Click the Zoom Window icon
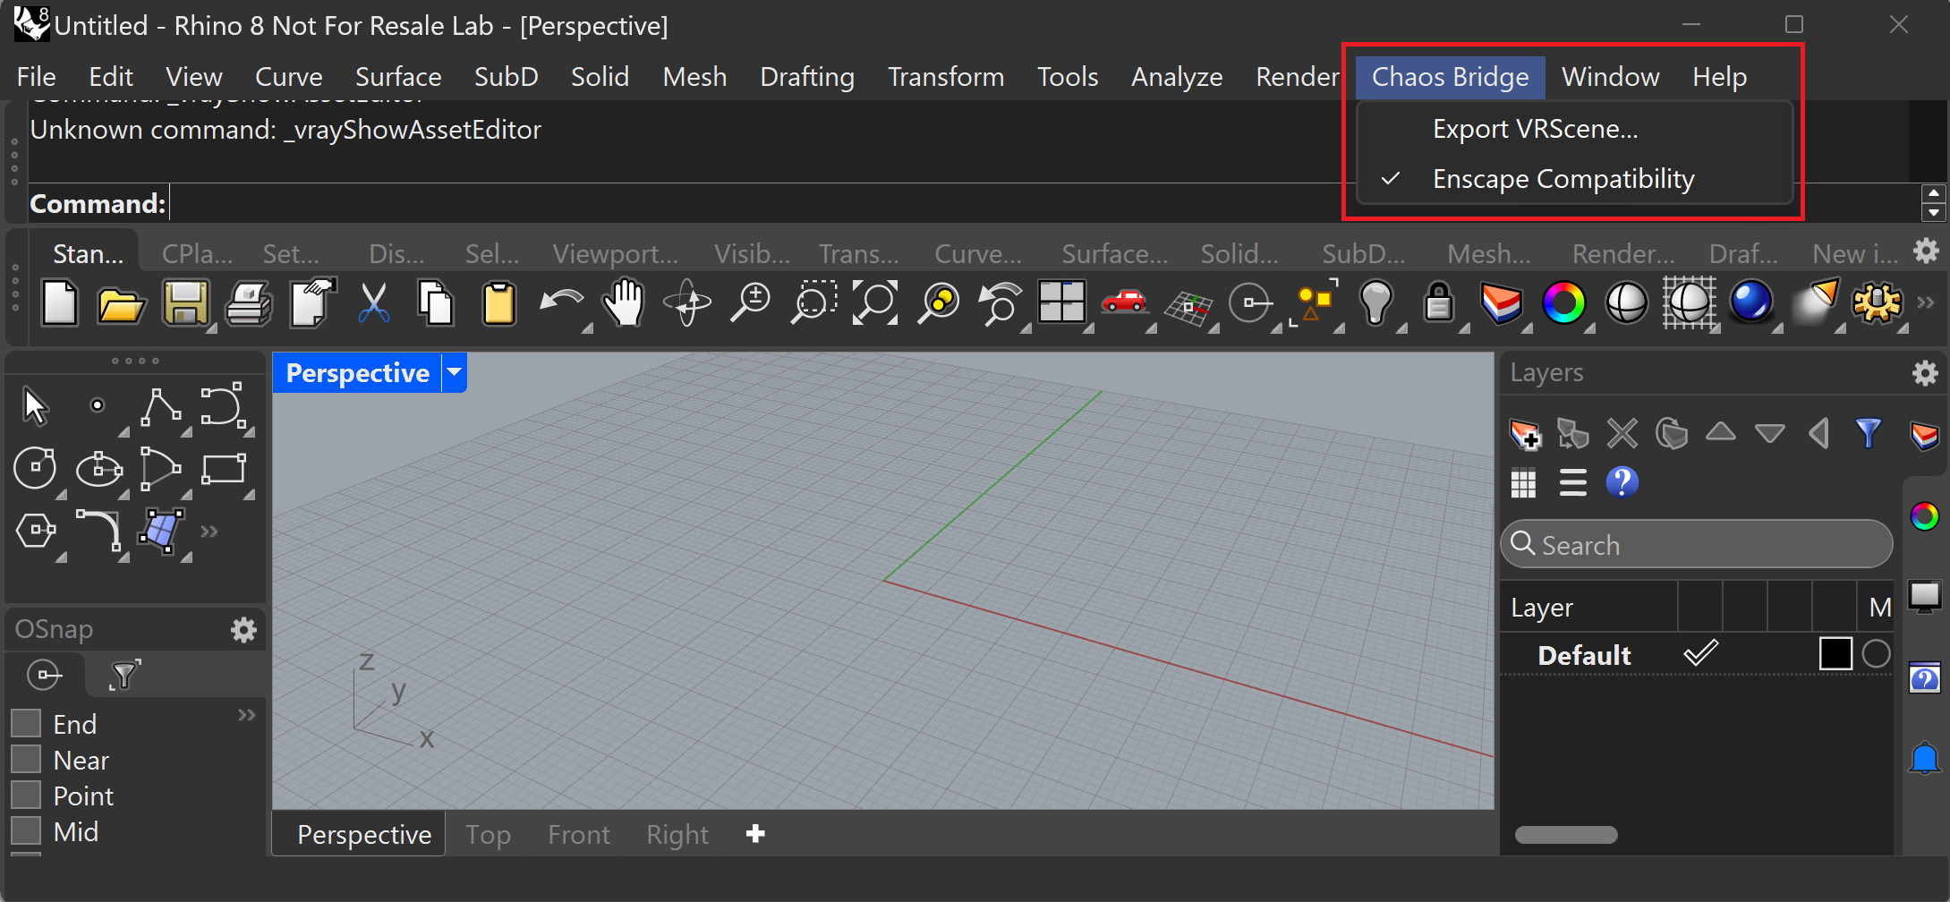The height and width of the screenshot is (902, 1950). click(813, 304)
